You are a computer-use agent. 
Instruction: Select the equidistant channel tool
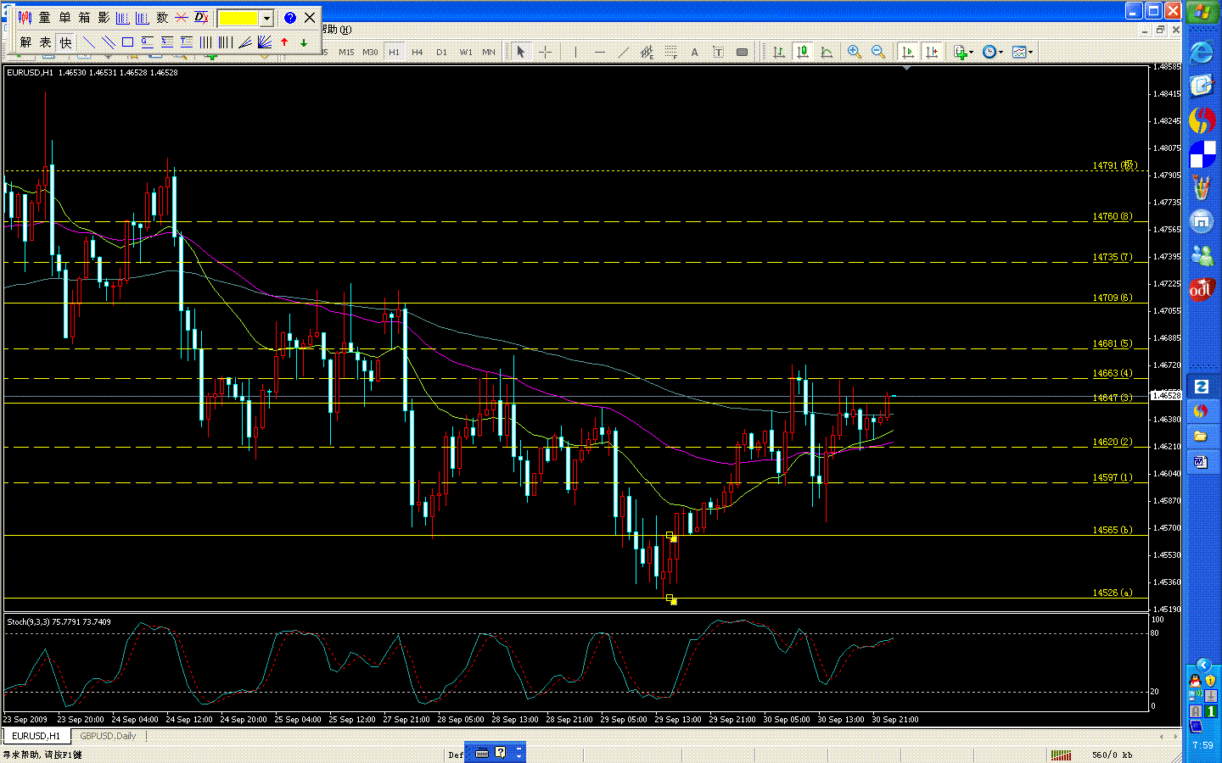pos(647,53)
